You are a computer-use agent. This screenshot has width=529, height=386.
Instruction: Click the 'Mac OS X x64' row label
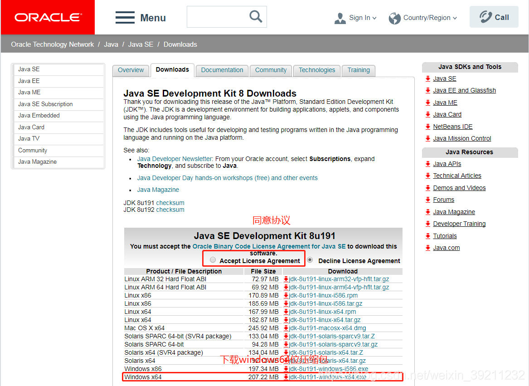click(145, 328)
